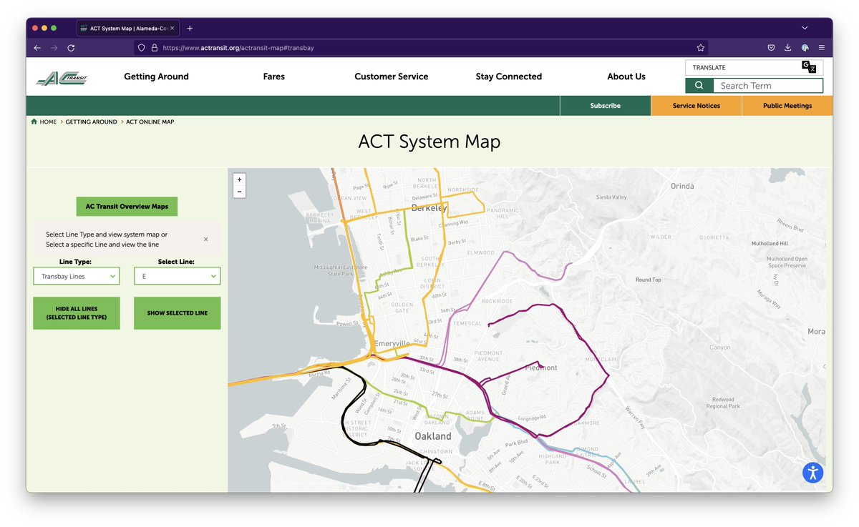Image resolution: width=859 pixels, height=527 pixels.
Task: Click the site padlock security icon
Action: [x=154, y=48]
